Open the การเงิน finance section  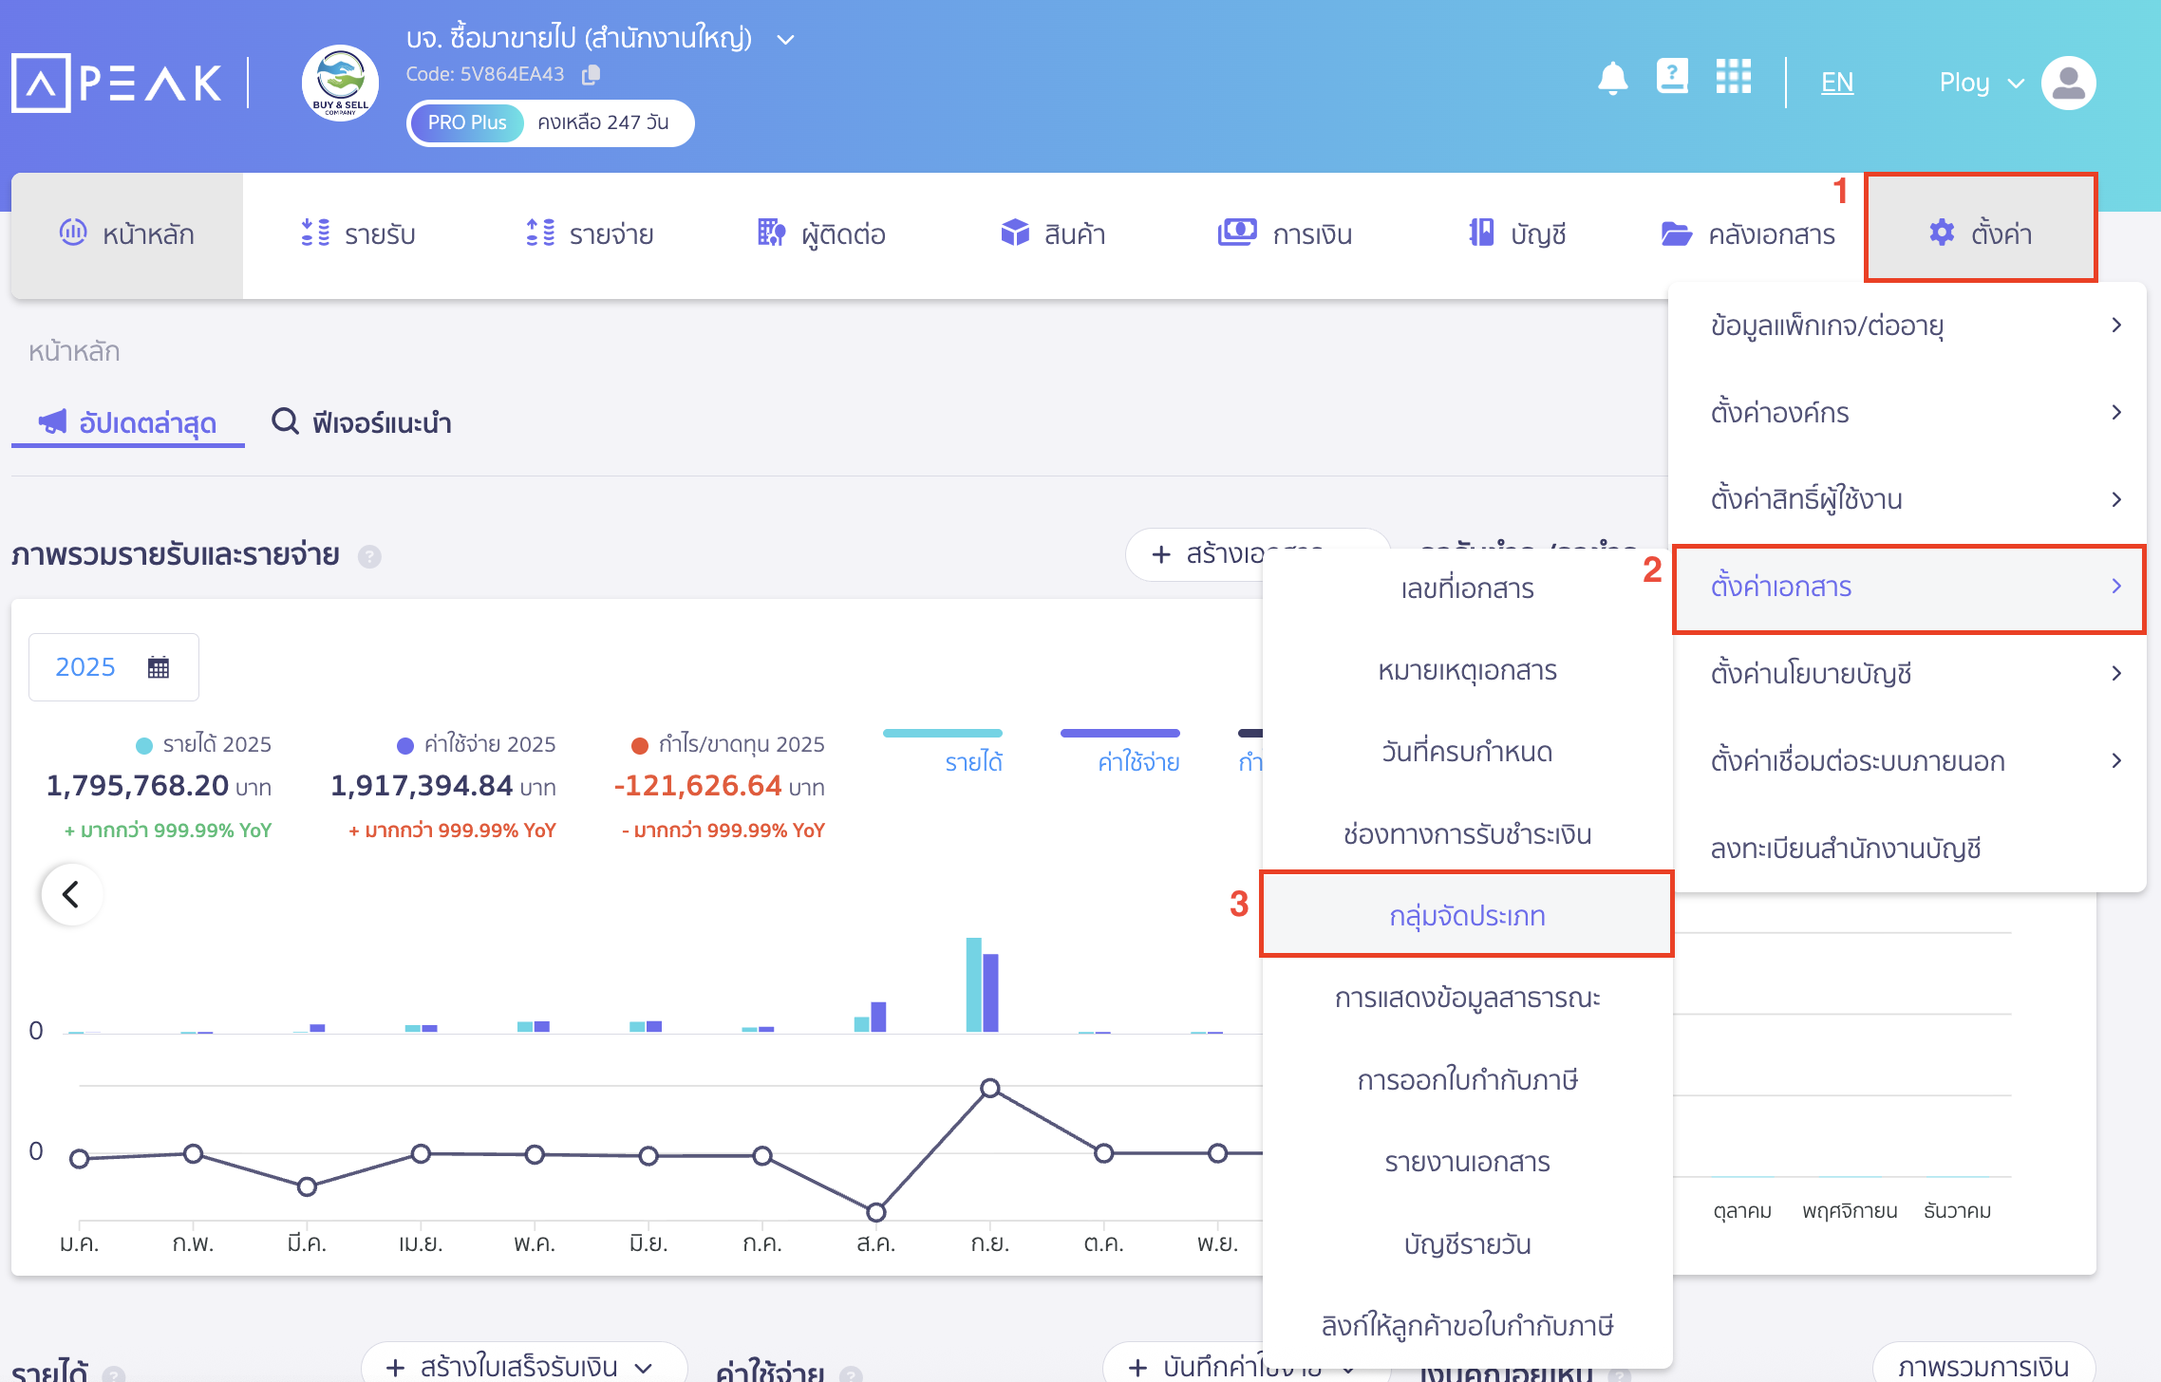point(1285,233)
